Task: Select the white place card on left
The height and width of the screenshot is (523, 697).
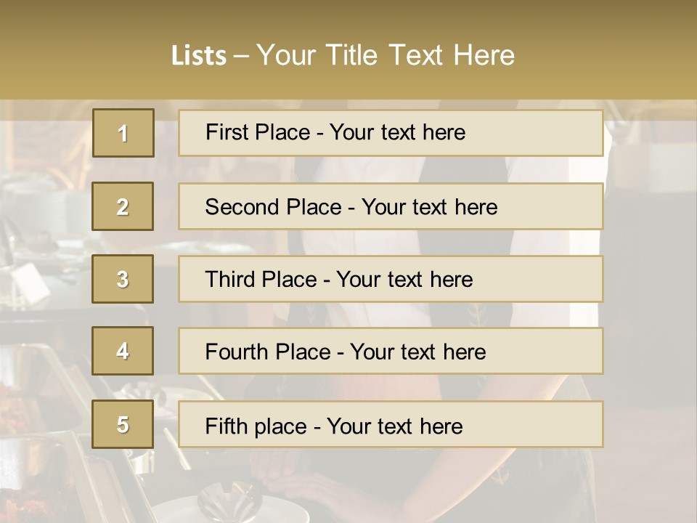Action: click(x=30, y=282)
